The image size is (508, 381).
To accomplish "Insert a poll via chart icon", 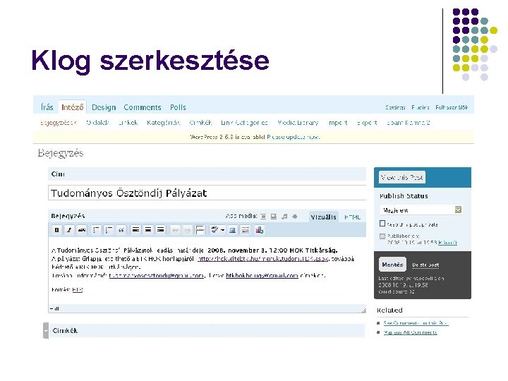I will point(259,230).
